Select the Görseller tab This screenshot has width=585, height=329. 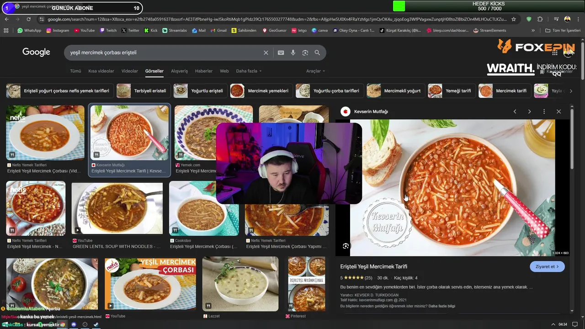tap(154, 71)
